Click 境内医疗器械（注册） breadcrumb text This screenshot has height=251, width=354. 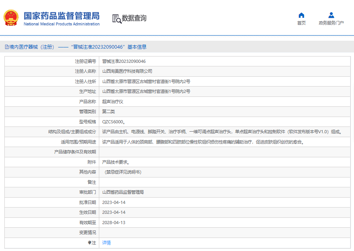(32, 47)
